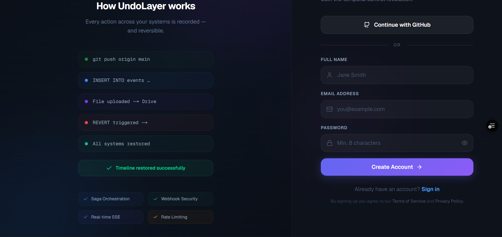The image size is (502, 237).
Task: Click 'Timeline restored successfully' banner text
Action: [150, 168]
